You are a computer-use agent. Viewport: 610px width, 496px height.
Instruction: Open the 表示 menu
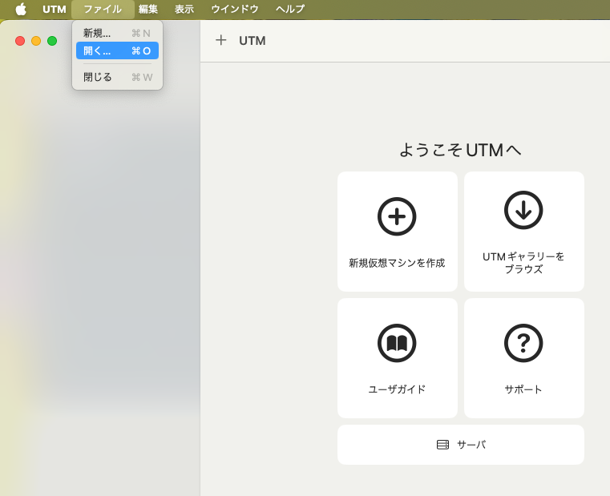(184, 9)
